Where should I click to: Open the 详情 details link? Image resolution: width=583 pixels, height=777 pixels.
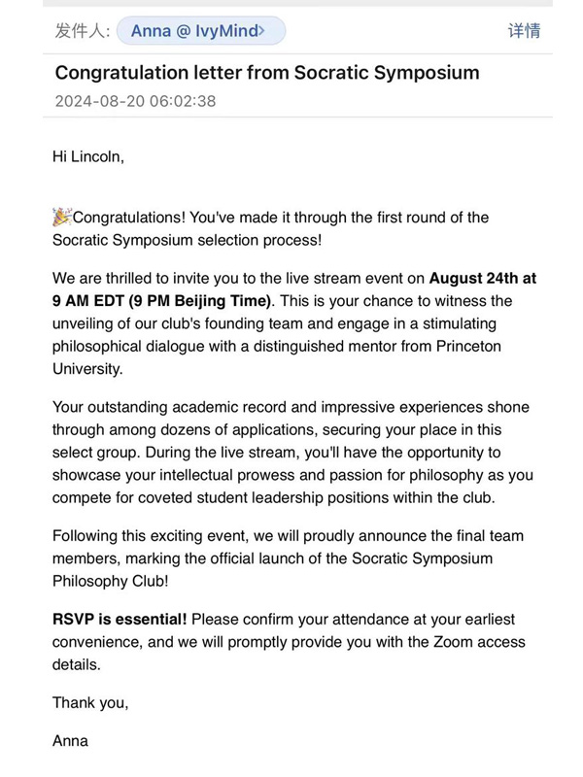524,31
